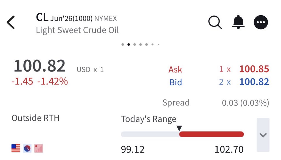Click the red portion of Today's Range bar
Screen dimensions: 281x160
pos(212,134)
